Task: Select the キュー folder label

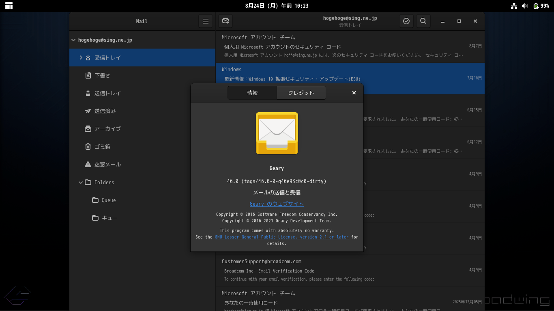Action: 110,218
